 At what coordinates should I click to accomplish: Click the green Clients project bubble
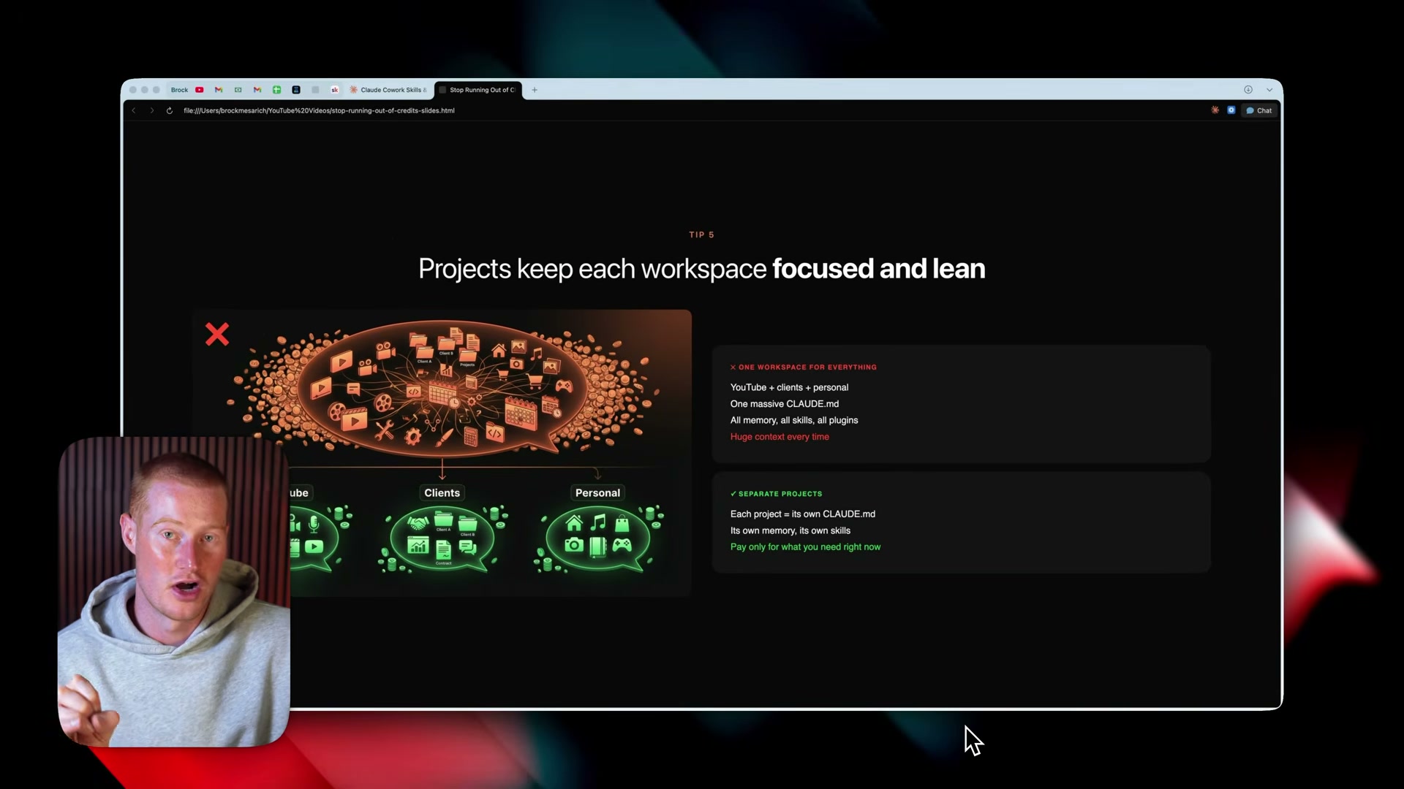(x=442, y=539)
